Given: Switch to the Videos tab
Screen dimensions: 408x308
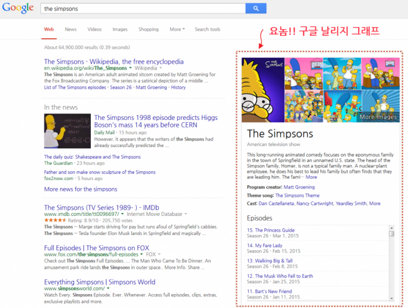Looking at the screenshot, I should tap(94, 29).
